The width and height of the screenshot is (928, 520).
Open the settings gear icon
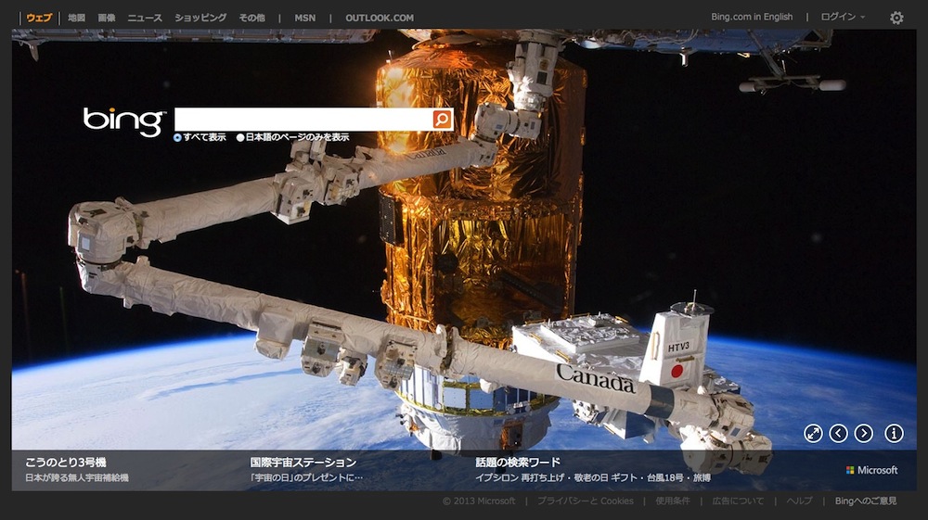coord(896,18)
